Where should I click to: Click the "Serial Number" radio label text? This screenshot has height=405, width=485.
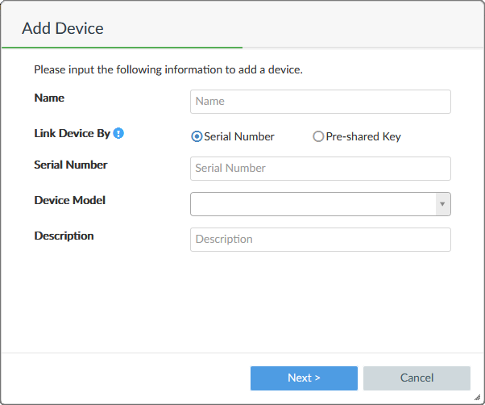pyautogui.click(x=239, y=136)
